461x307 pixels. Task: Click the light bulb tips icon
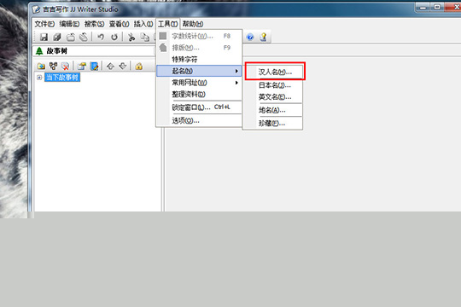(x=263, y=37)
